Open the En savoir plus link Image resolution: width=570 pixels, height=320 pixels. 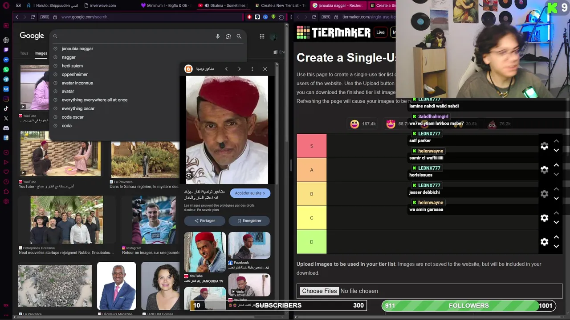click(209, 210)
